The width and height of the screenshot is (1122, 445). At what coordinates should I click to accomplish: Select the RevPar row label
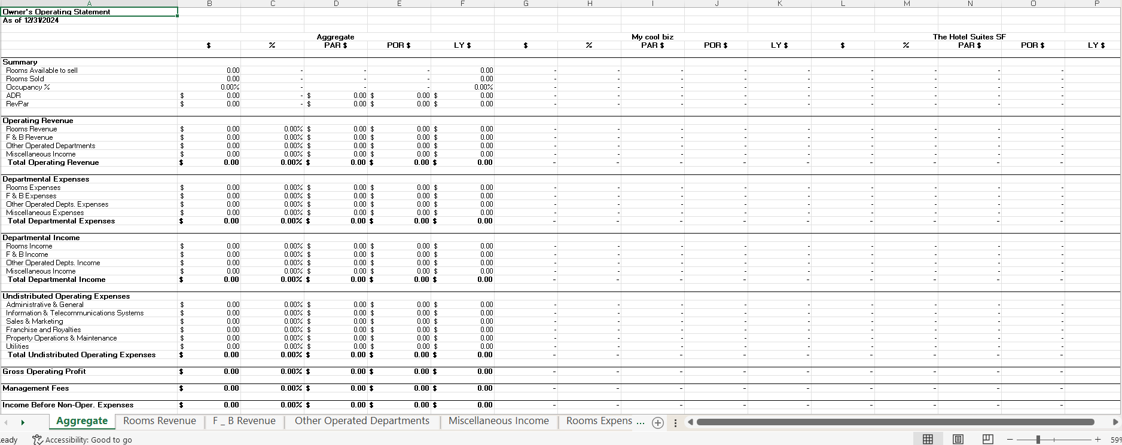coord(17,104)
